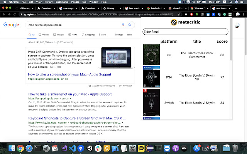Click the green Grammarly extension icon
This screenshot has width=247, height=154.
[225, 15]
